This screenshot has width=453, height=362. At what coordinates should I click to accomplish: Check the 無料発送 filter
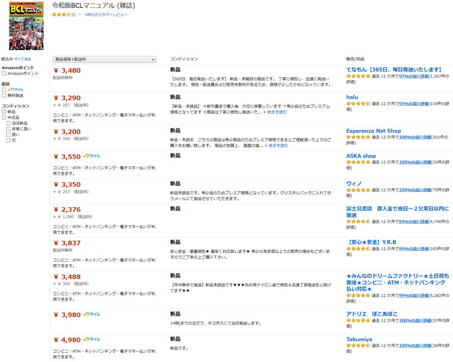(x=4, y=95)
